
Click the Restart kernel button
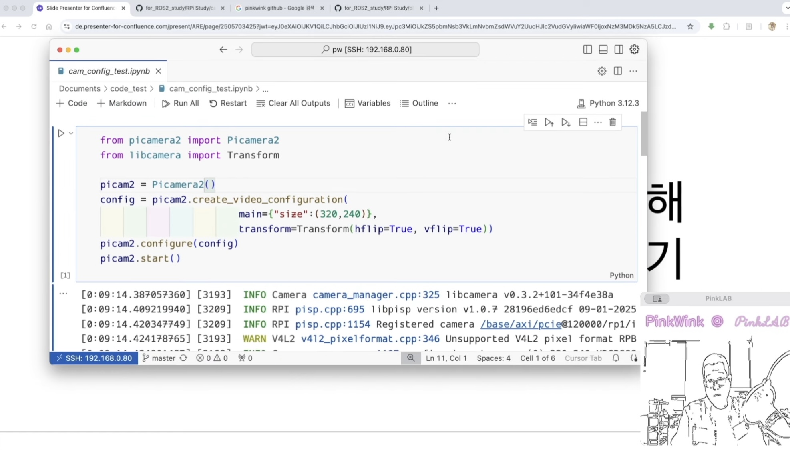pos(228,104)
